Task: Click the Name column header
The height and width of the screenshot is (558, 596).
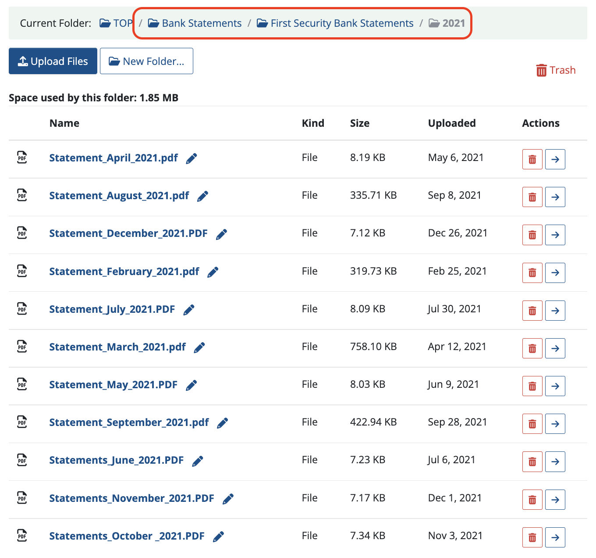Action: click(x=64, y=123)
